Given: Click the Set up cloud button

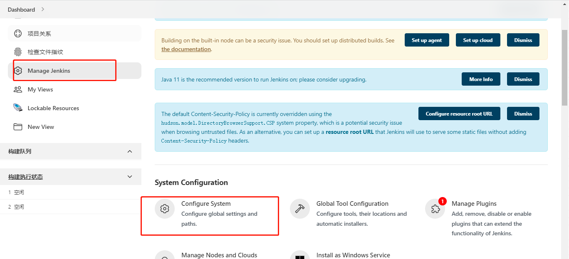Looking at the screenshot, I should pyautogui.click(x=478, y=40).
